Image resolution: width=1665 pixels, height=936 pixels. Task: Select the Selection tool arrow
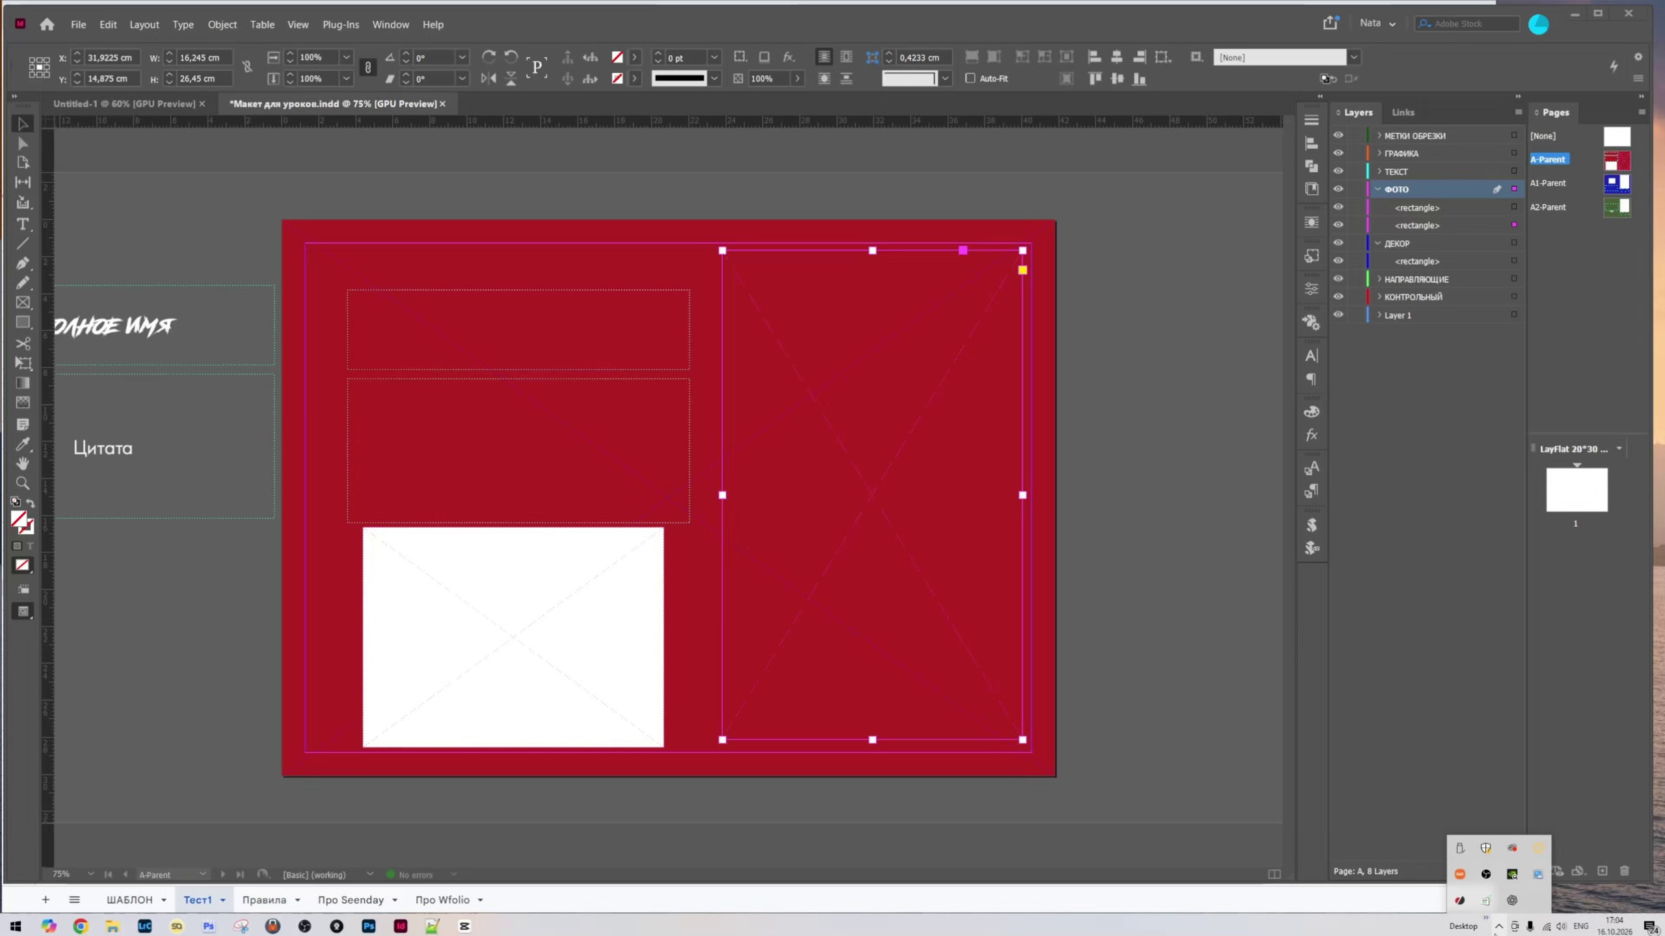[x=23, y=123]
